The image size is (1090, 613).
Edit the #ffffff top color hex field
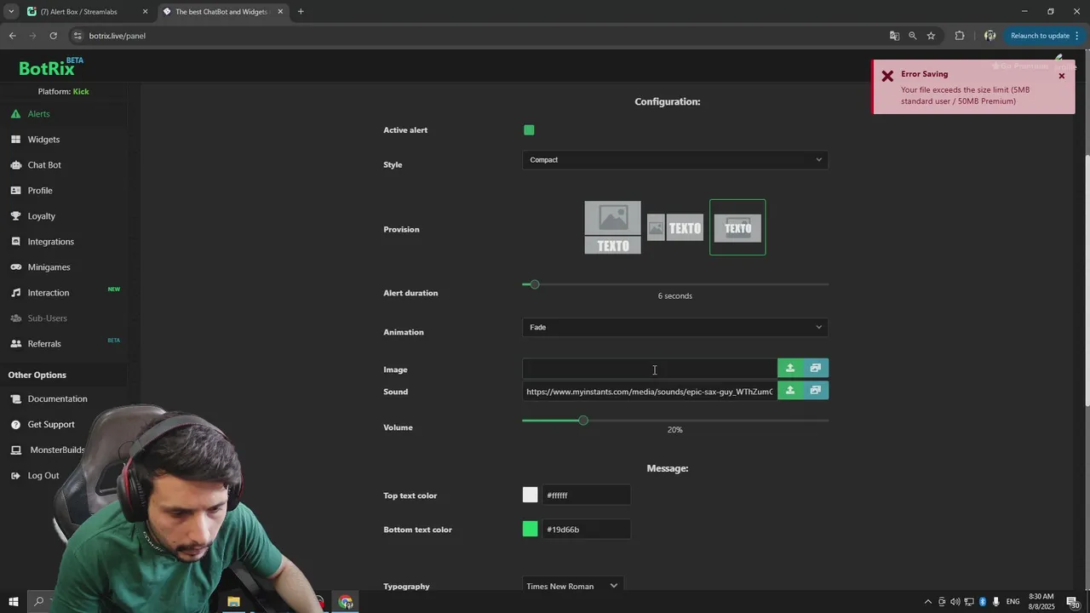pyautogui.click(x=586, y=495)
